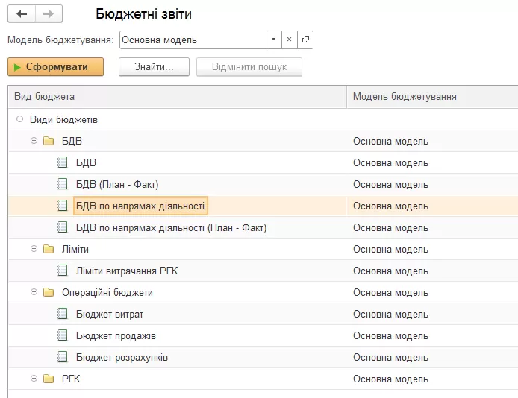Collapse the Операційні бюджети folder
518x398 pixels.
click(x=34, y=292)
